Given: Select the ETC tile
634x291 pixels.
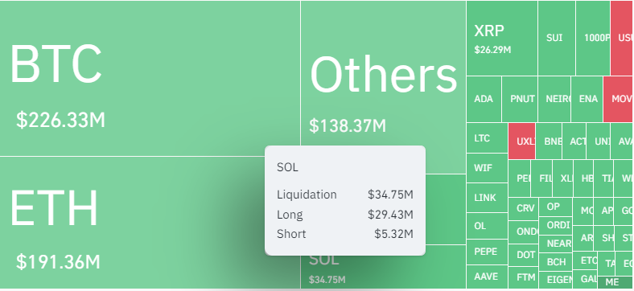Looking at the screenshot, I should [x=585, y=261].
